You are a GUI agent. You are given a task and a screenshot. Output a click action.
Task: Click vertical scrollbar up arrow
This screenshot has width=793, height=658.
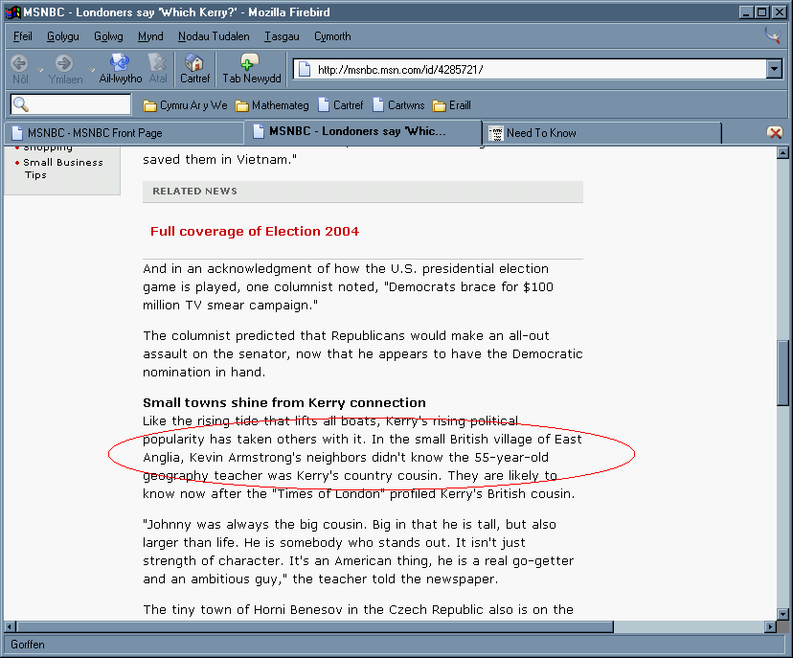click(782, 152)
